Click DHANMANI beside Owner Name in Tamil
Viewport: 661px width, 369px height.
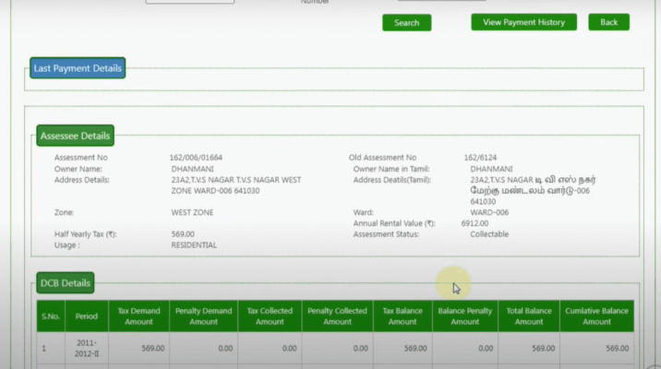click(x=491, y=169)
